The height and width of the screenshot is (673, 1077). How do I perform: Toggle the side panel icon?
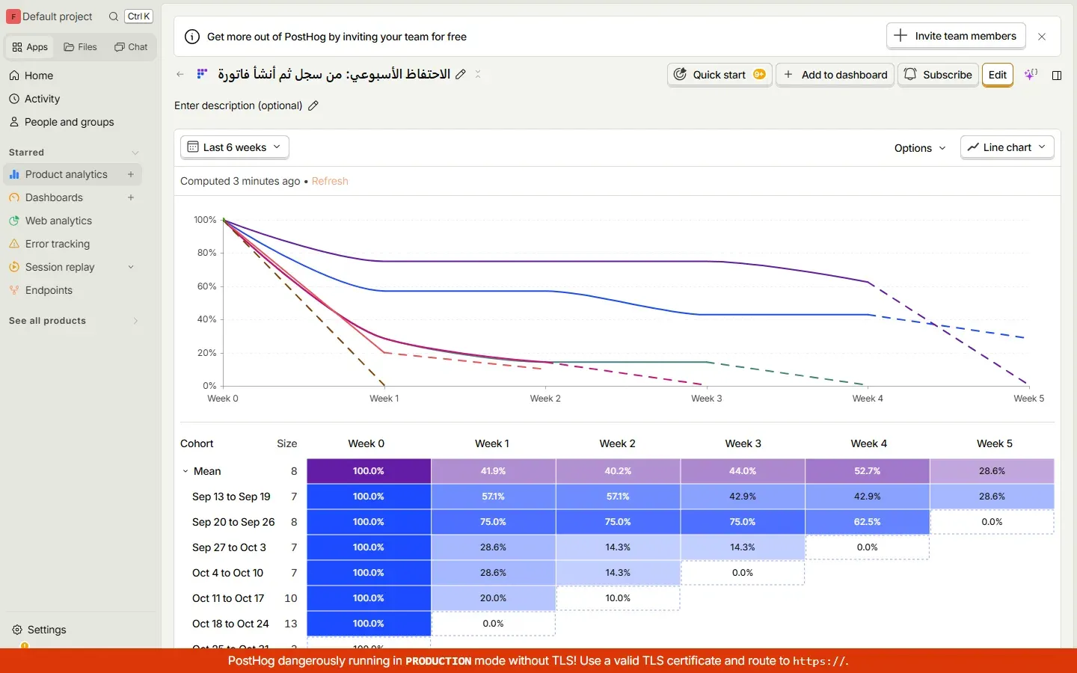coord(1057,75)
